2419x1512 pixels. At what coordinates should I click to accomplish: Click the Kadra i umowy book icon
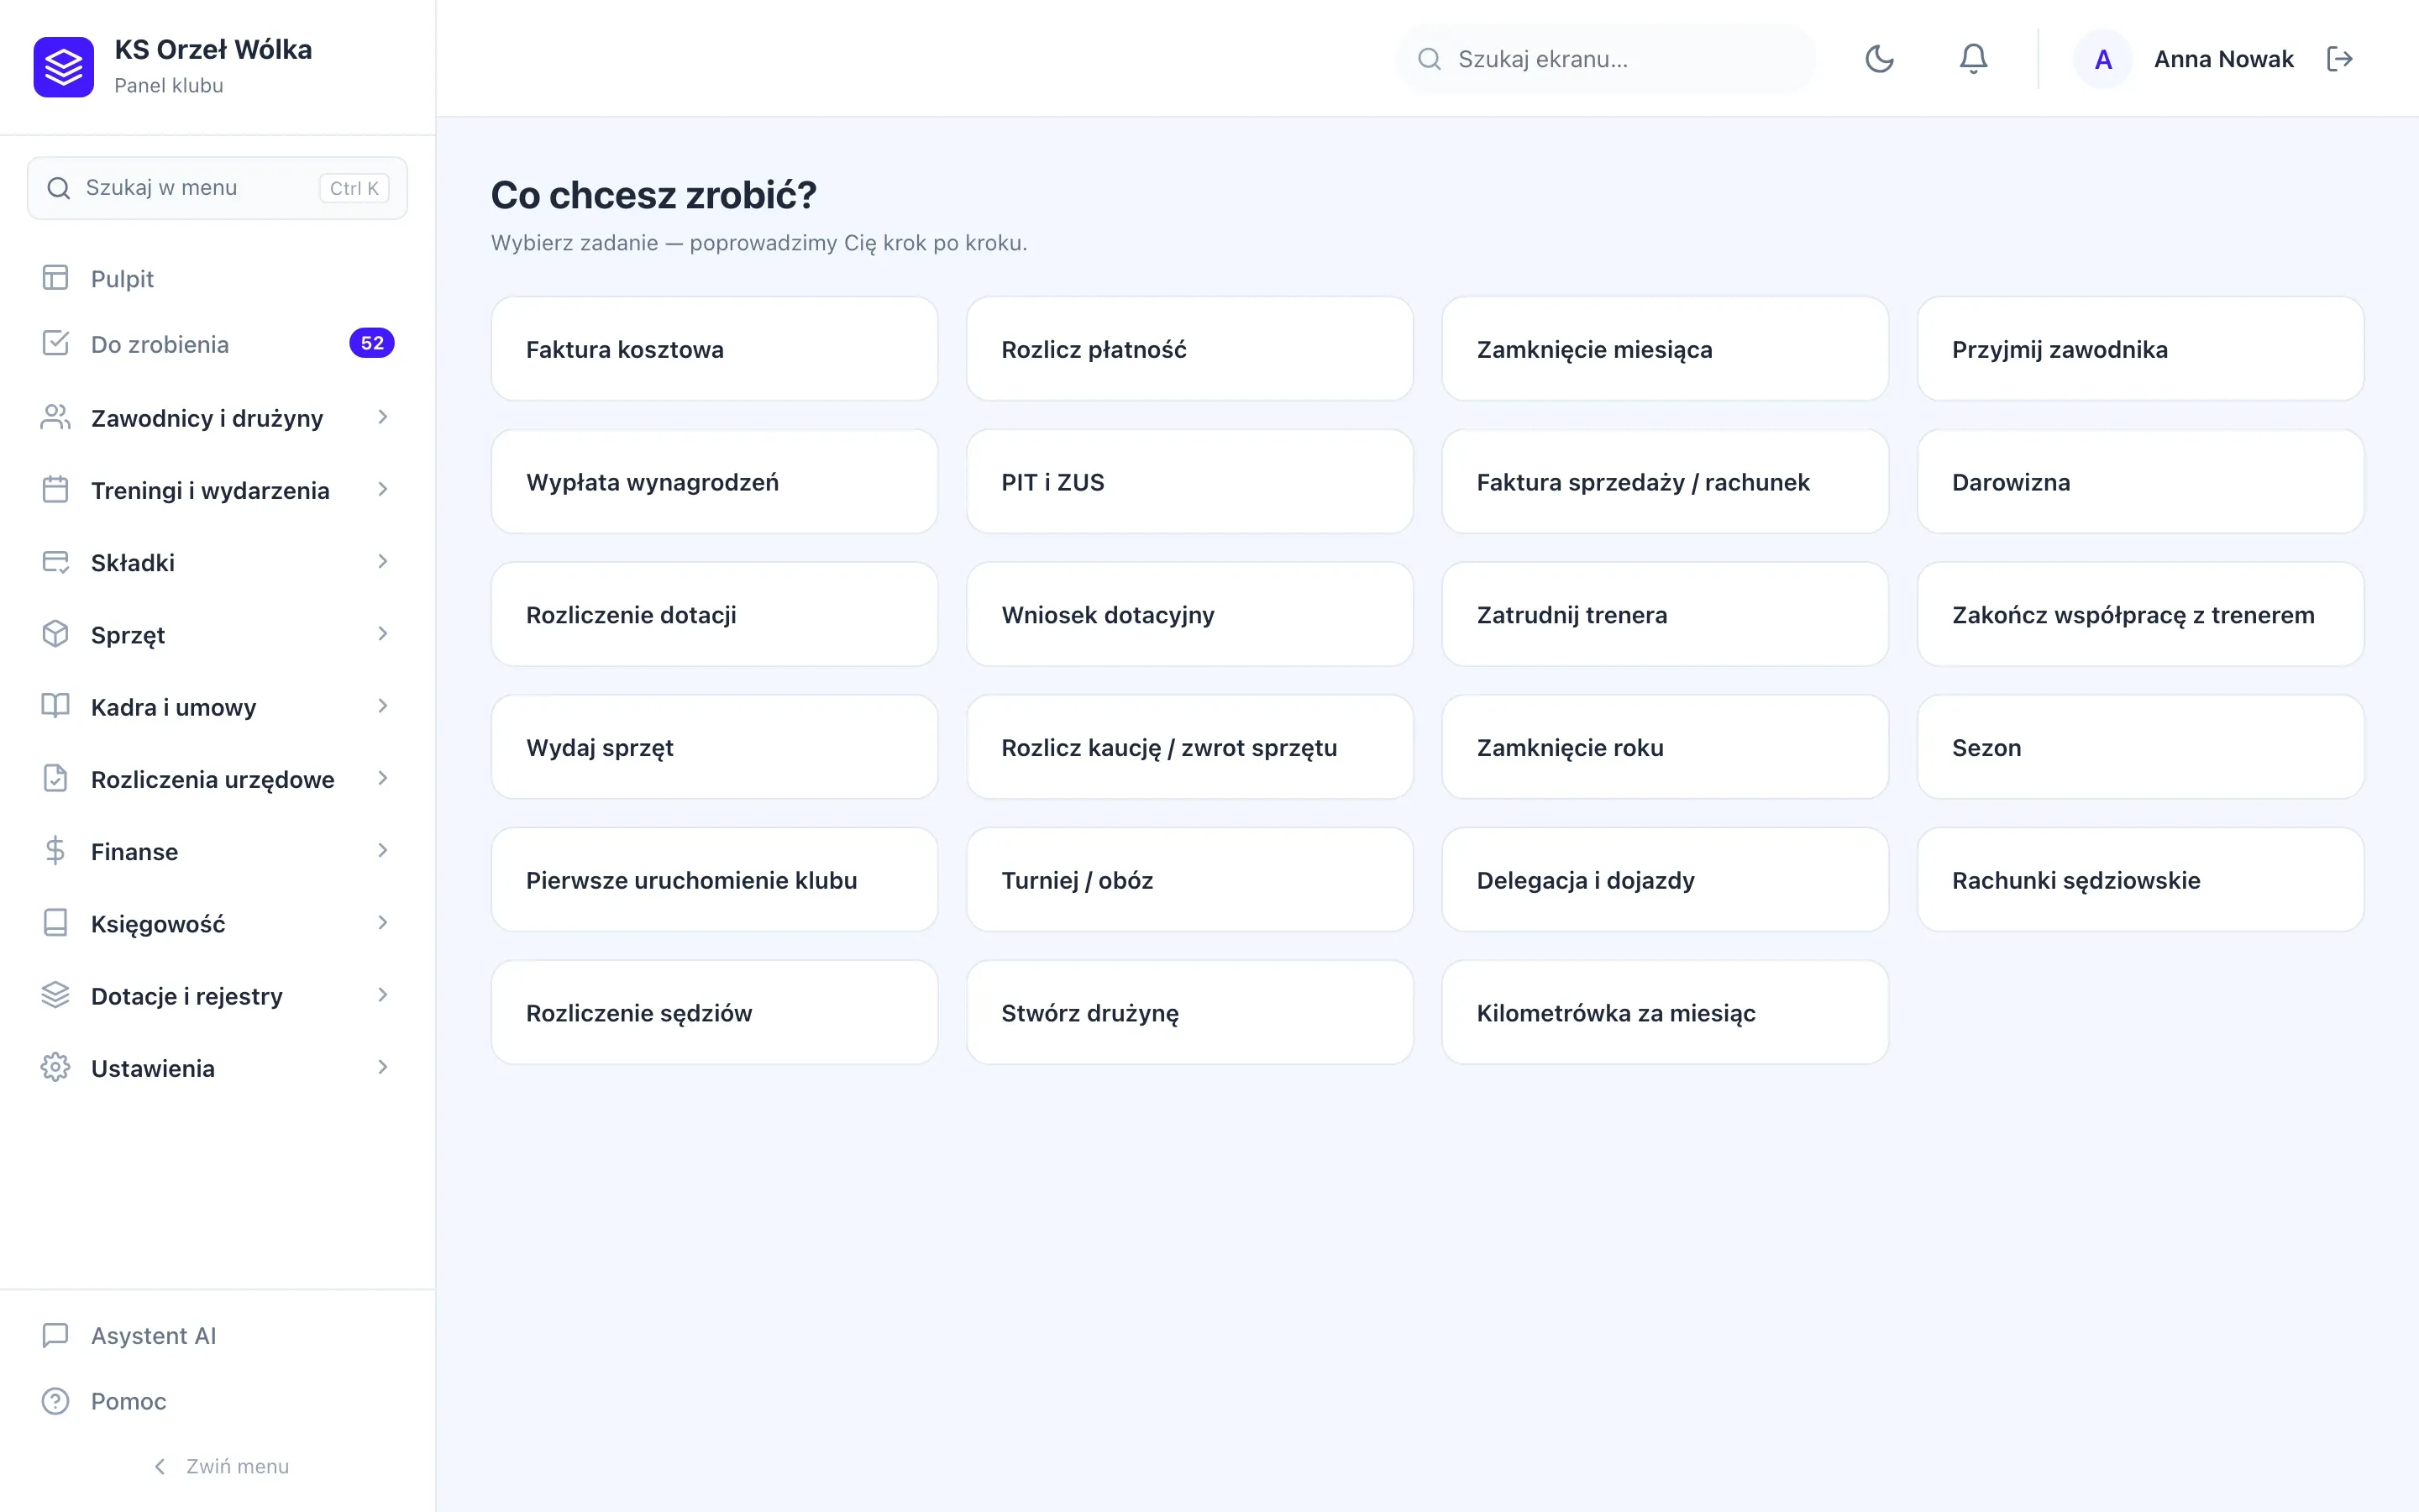[x=55, y=706]
